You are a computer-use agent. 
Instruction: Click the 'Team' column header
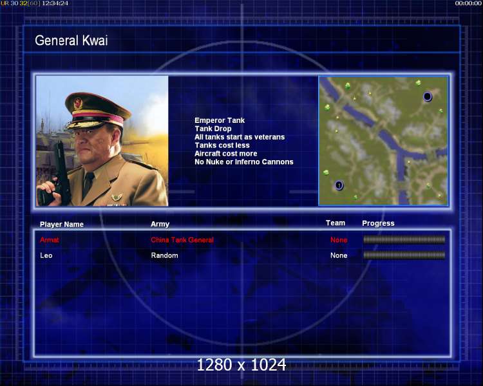tap(336, 223)
